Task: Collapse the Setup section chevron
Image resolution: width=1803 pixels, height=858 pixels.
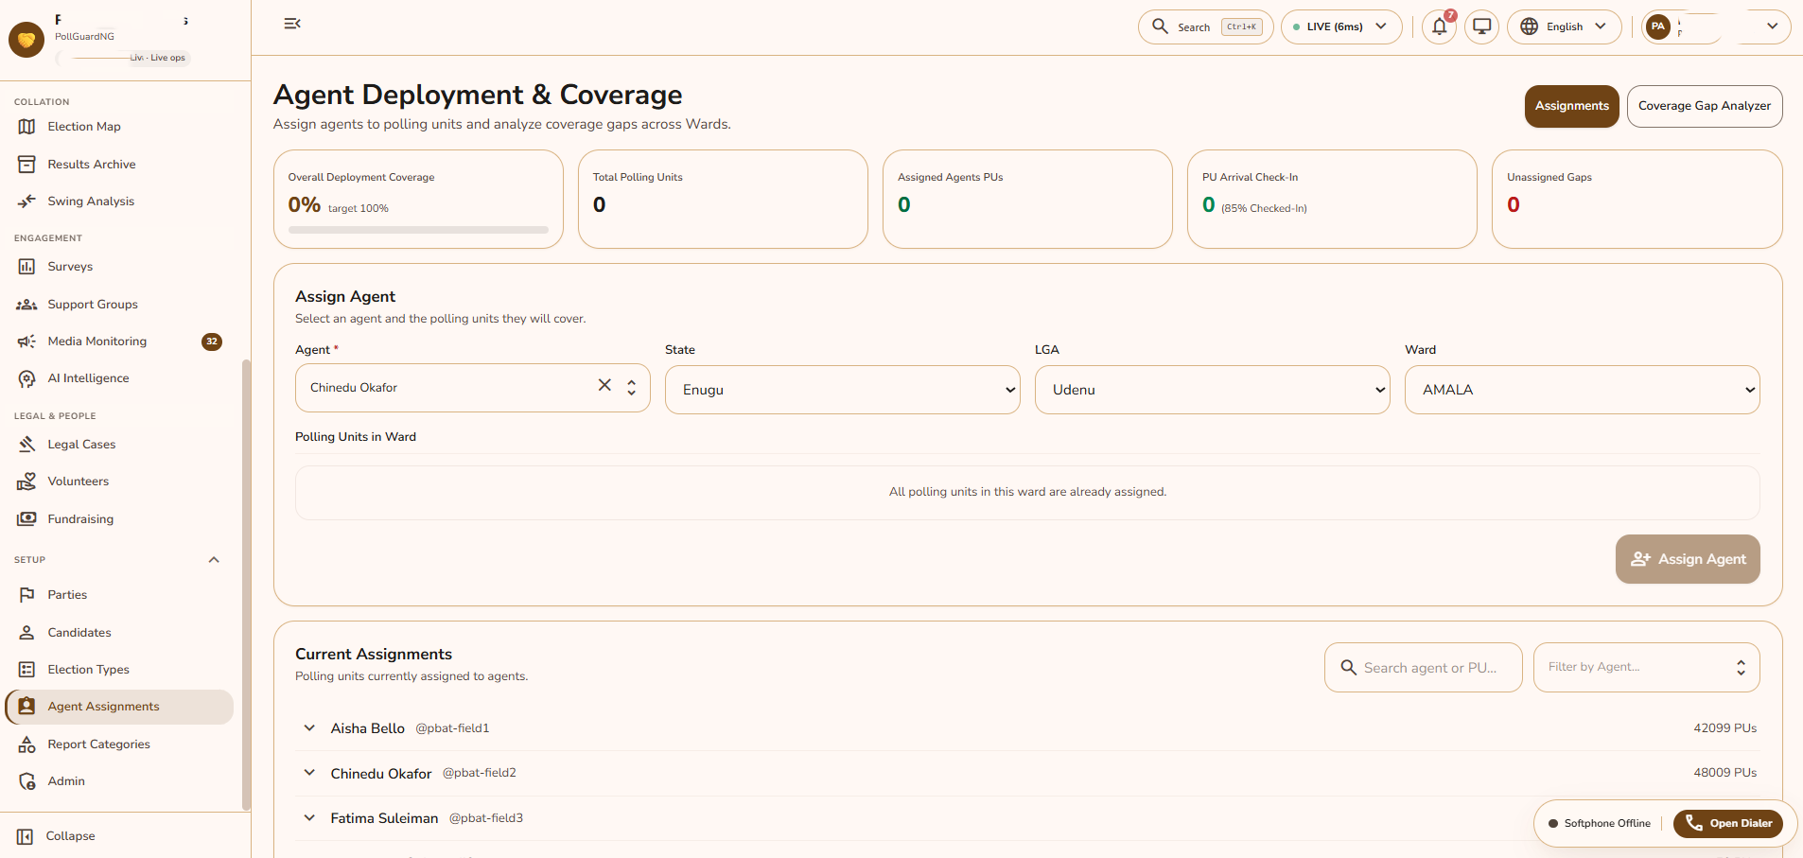Action: 214,560
